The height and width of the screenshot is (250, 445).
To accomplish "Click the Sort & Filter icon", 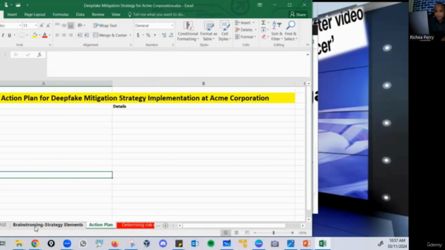I will pyautogui.click(x=277, y=31).
